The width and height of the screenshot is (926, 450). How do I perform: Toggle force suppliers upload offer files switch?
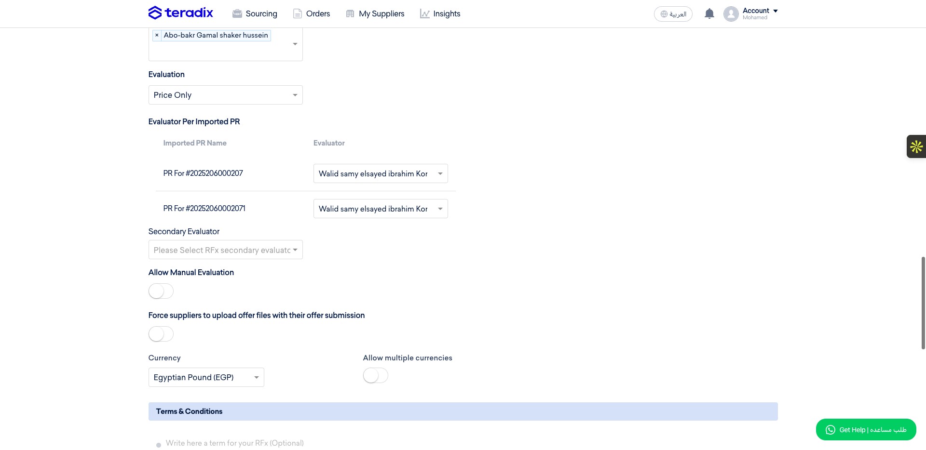point(161,334)
